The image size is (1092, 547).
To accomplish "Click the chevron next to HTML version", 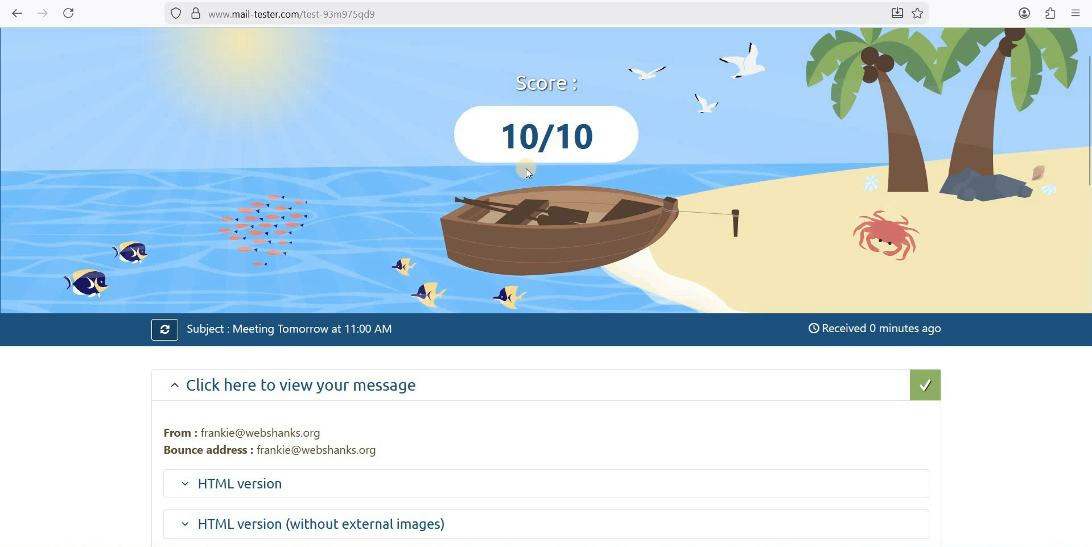I will click(x=185, y=484).
